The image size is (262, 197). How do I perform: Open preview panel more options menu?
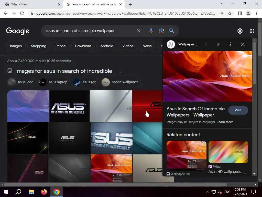[x=231, y=44]
